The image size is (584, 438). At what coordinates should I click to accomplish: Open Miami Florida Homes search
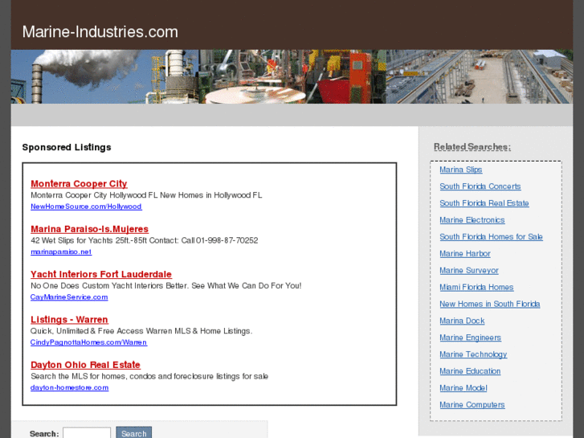476,287
